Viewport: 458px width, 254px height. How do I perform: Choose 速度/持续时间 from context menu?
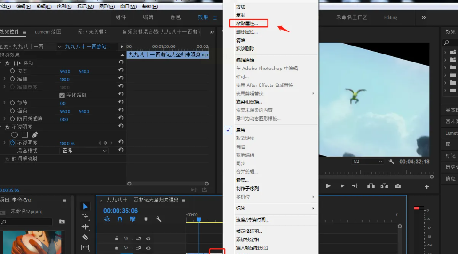click(253, 220)
